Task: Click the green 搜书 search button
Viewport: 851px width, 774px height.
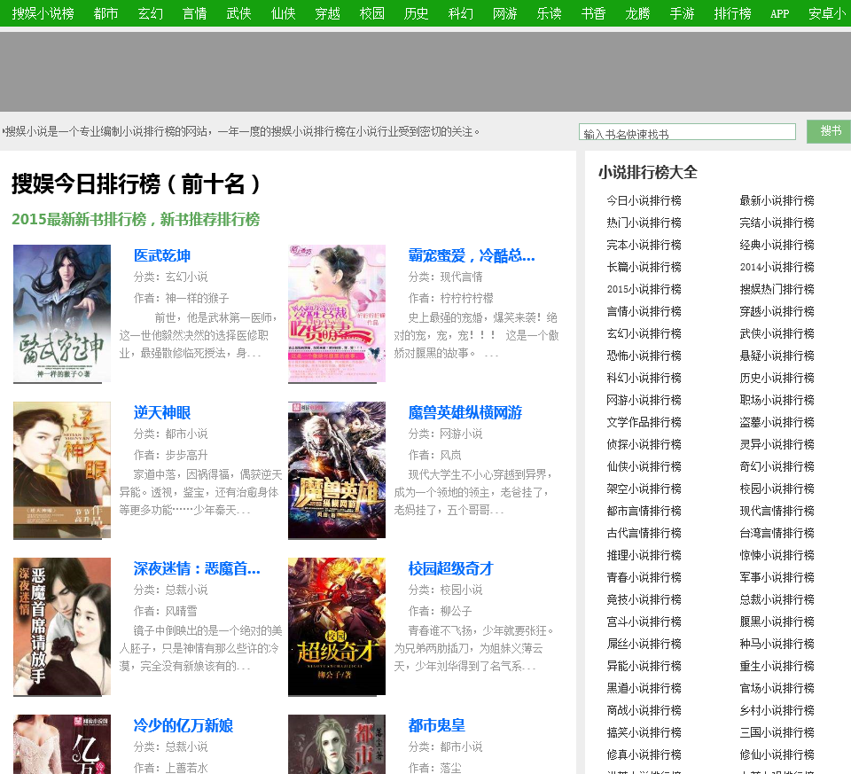Action: tap(829, 131)
